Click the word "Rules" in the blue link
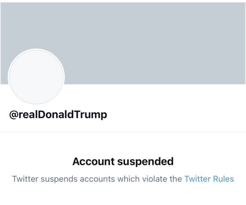 [223, 179]
